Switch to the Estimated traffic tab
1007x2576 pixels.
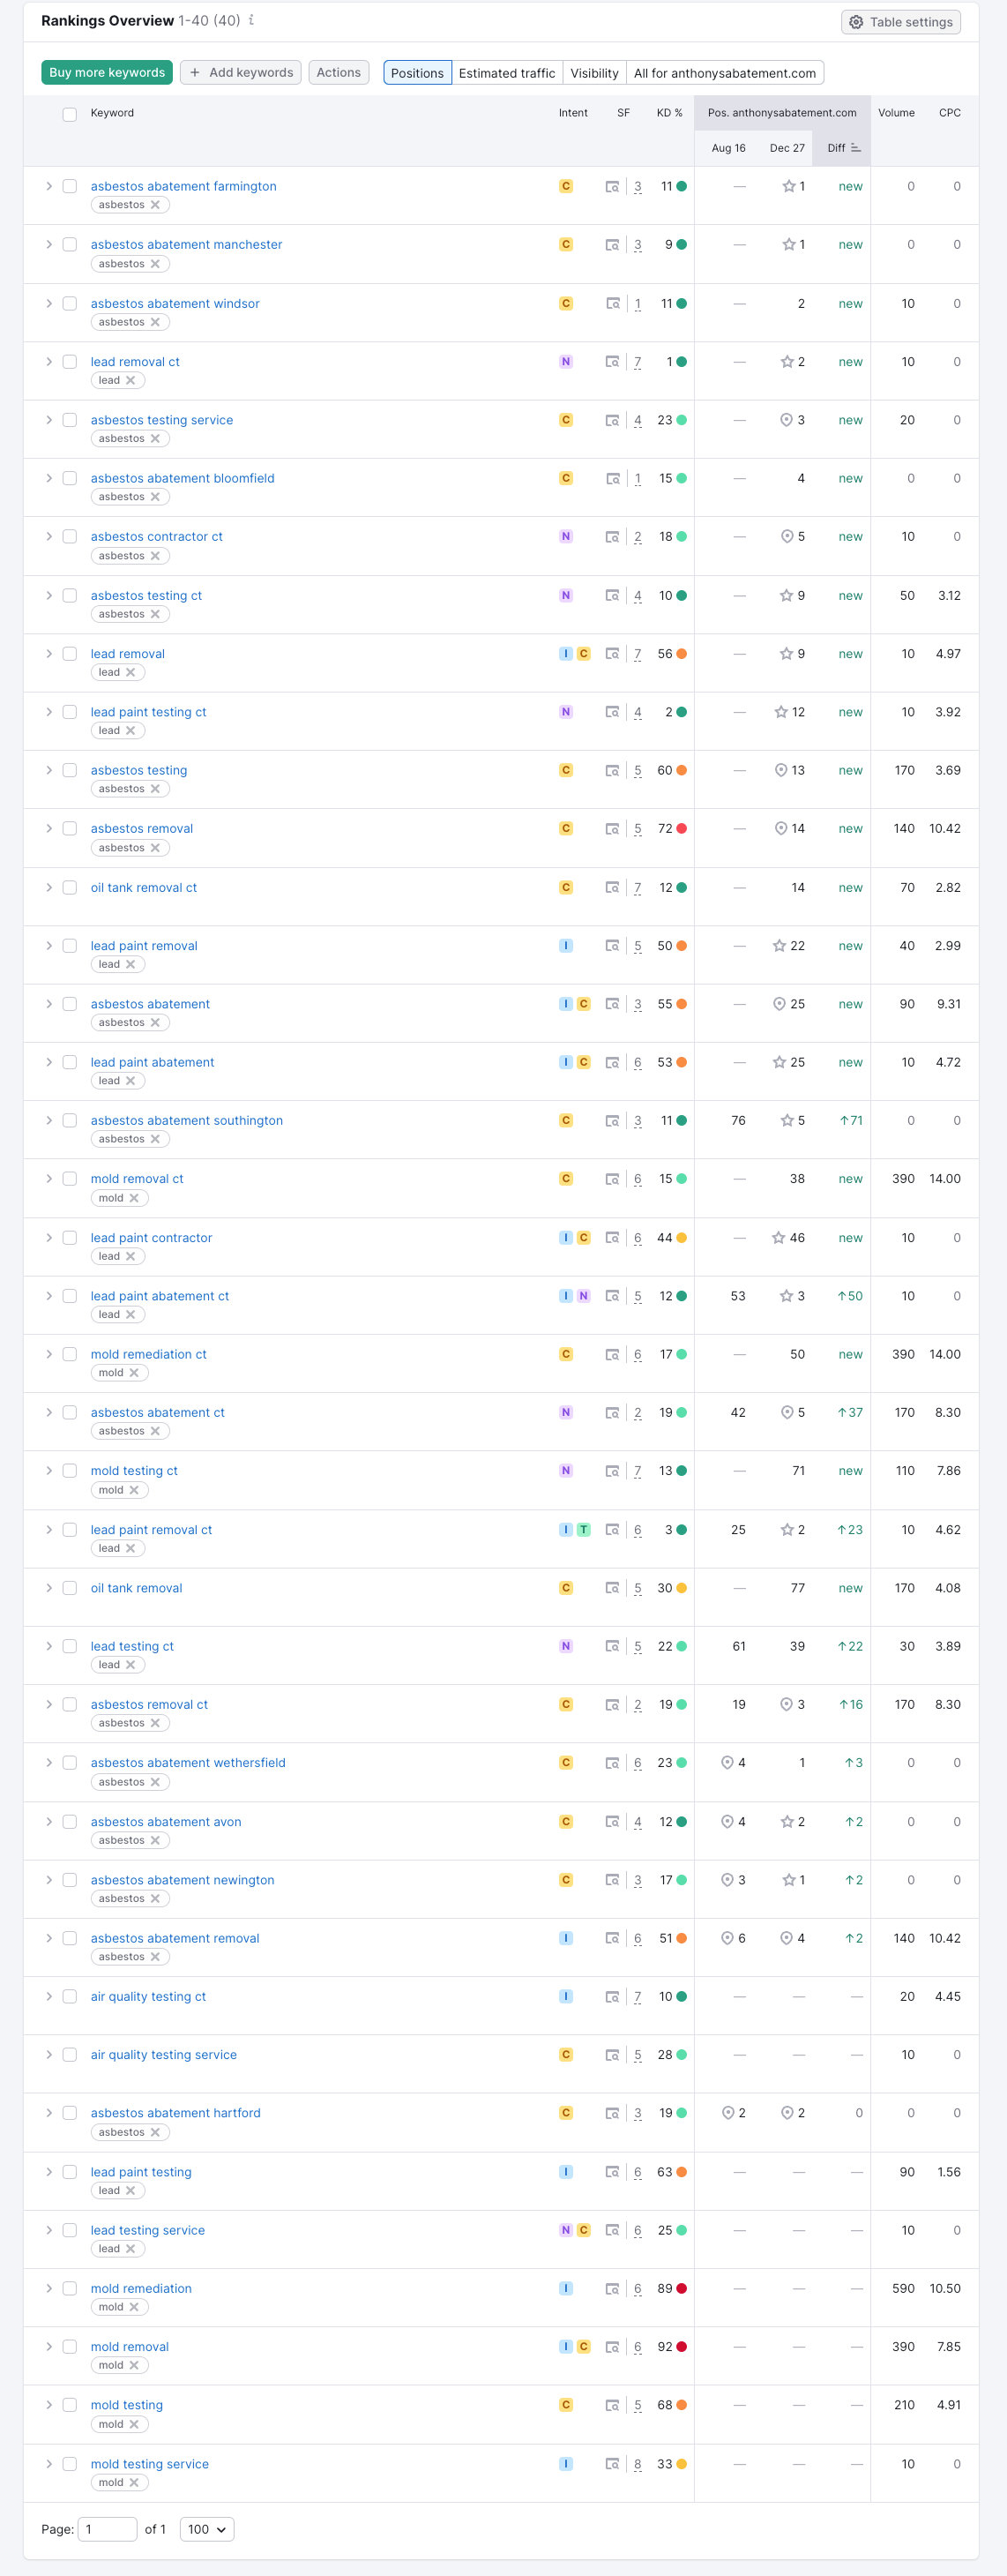(x=506, y=73)
